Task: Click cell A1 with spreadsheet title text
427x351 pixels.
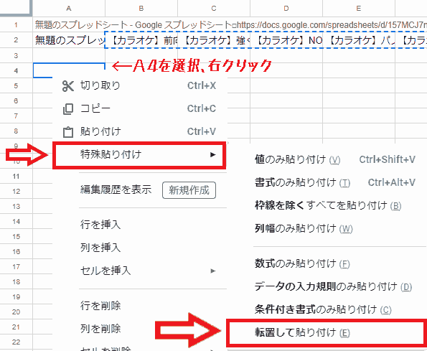Action: coord(69,25)
